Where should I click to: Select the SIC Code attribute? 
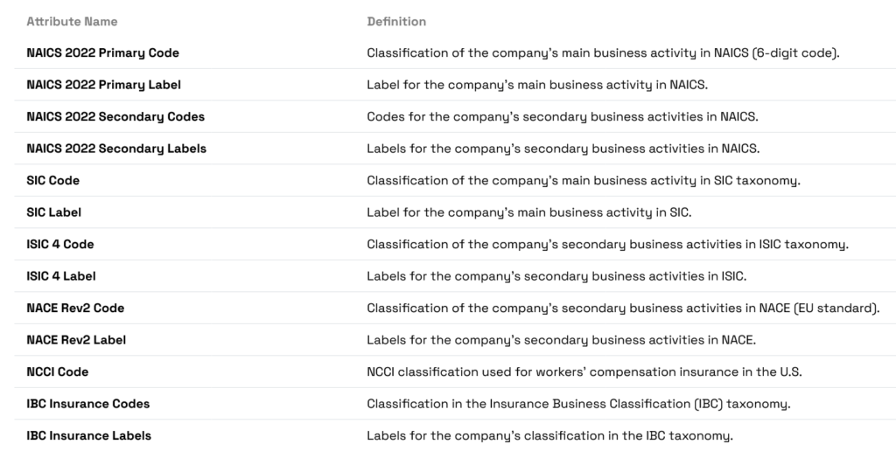[52, 181]
